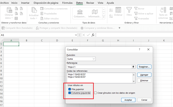Open the Archivo tab
This screenshot has width=173, height=107.
click(x=4, y=3)
